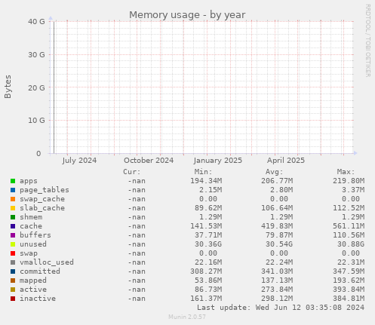Click the apps '-nan' current value
This screenshot has height=325, width=375.
[x=137, y=181]
